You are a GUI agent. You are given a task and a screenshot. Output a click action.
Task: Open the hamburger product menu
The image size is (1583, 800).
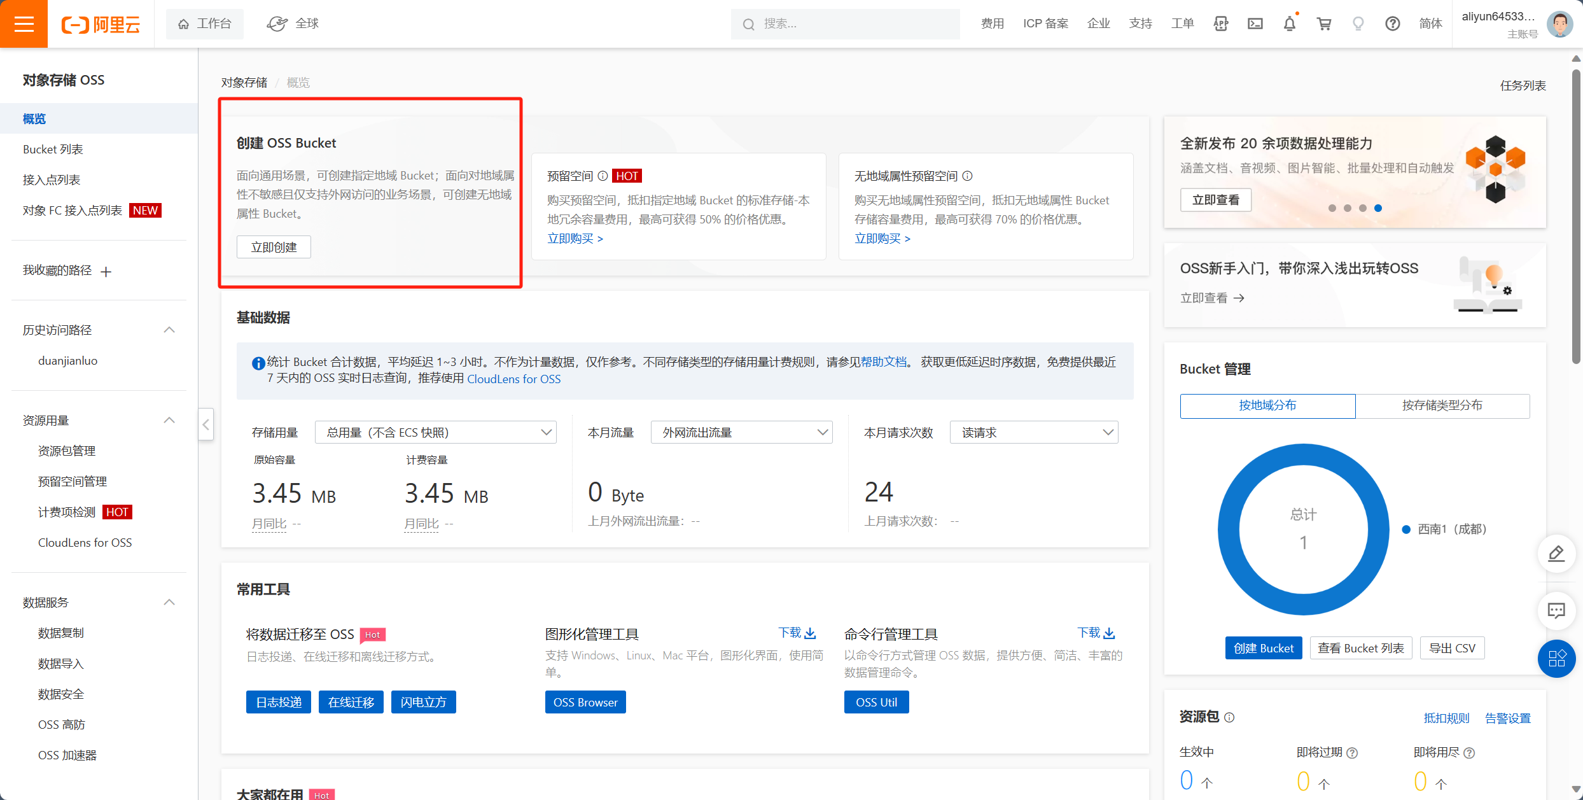(x=24, y=24)
